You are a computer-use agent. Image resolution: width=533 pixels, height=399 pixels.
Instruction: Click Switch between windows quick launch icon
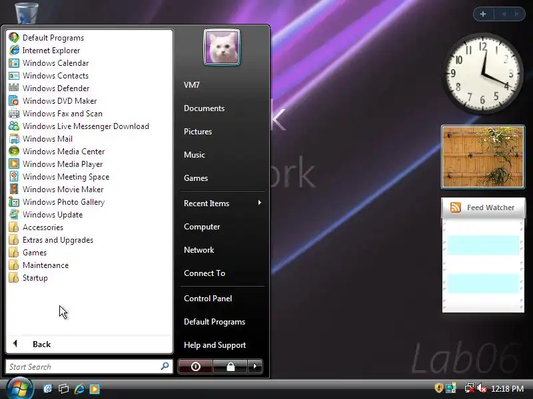63,388
